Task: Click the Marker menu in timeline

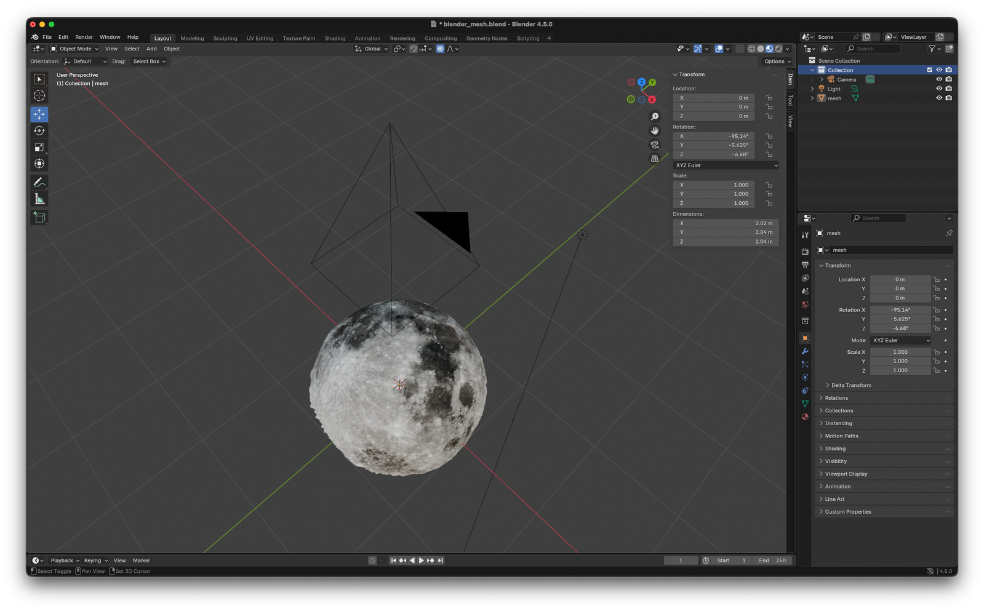Action: [141, 561]
